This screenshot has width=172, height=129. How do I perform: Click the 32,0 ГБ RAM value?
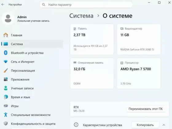point(79,69)
